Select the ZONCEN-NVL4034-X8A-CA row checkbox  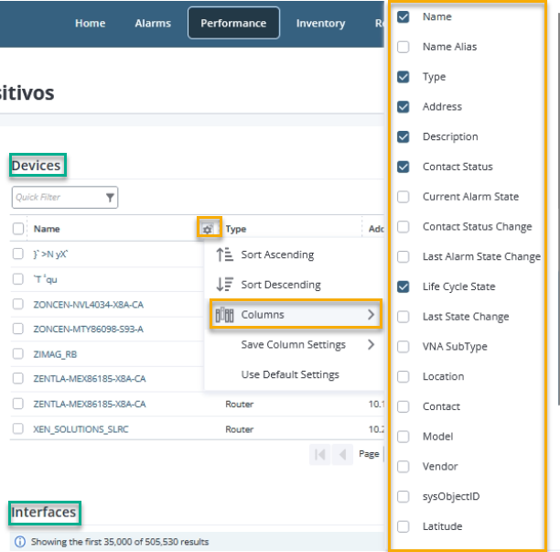pyautogui.click(x=18, y=304)
